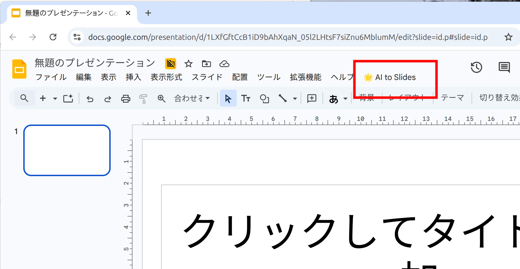Close the 無題のプレゼンテーション browser tab

[x=128, y=13]
